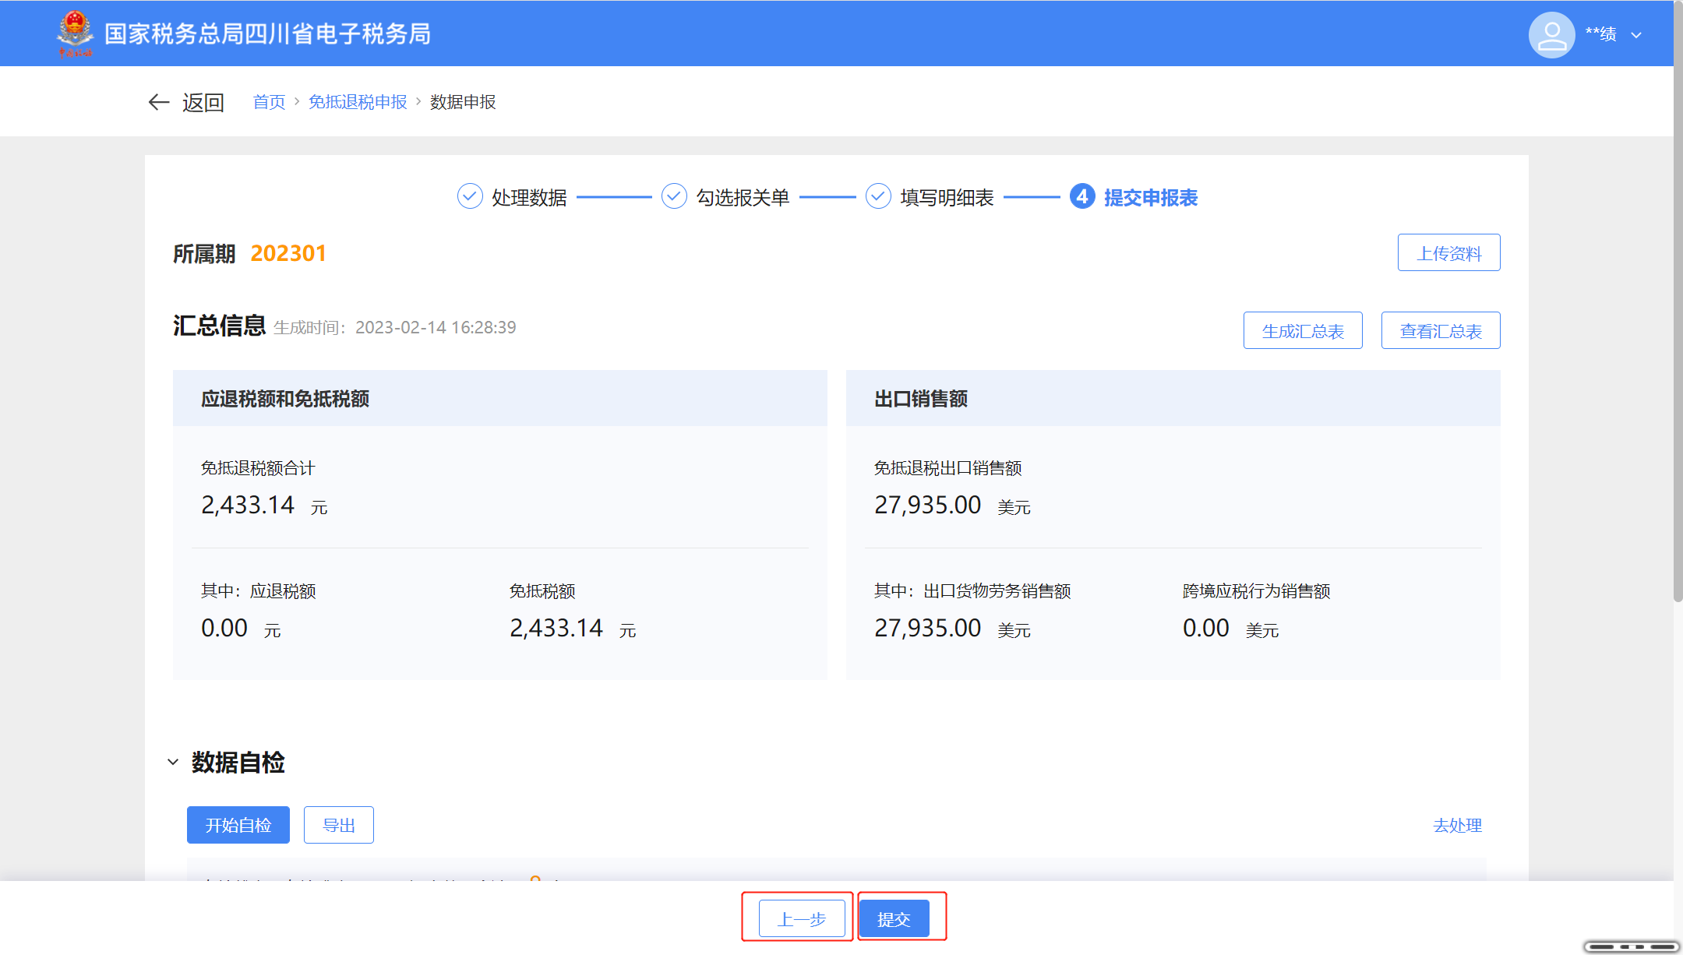The height and width of the screenshot is (955, 1683).
Task: Click the back arrow icon
Action: point(159,102)
